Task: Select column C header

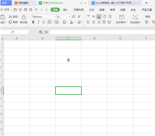Action: click(69, 38)
